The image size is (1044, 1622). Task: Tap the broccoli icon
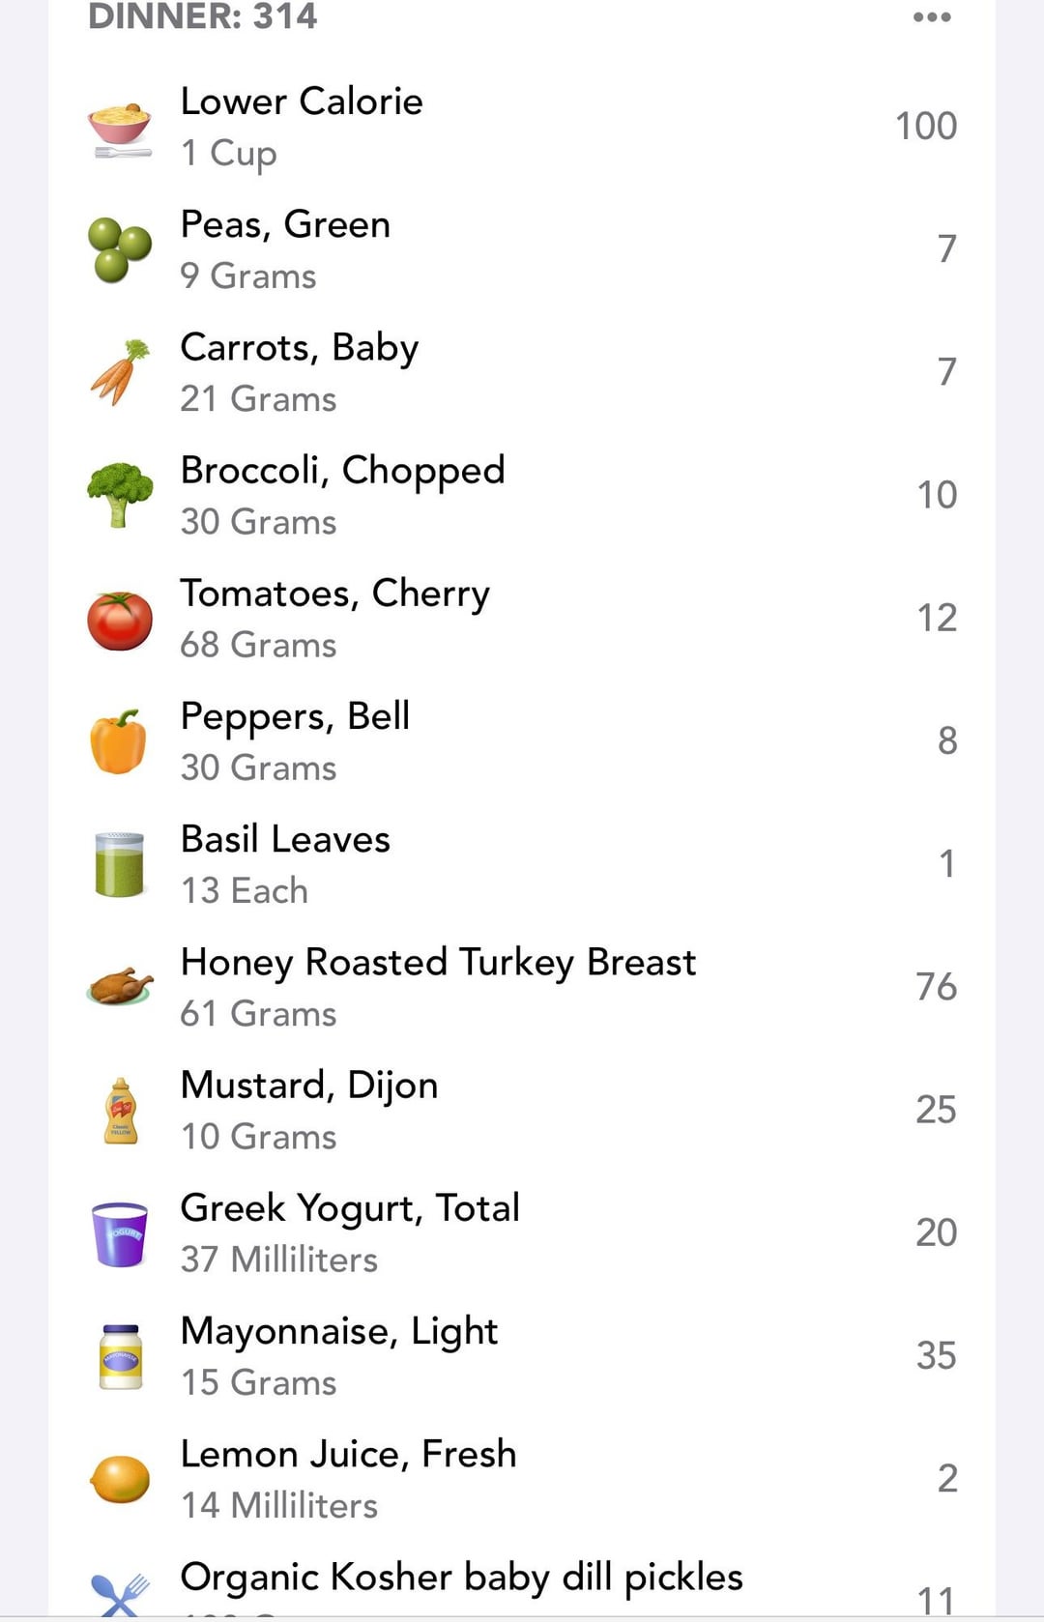tap(120, 495)
